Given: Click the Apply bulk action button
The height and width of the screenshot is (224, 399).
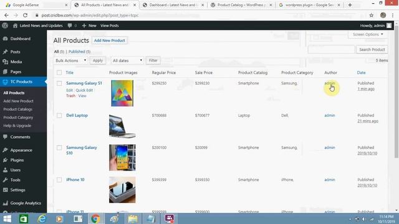Looking at the screenshot, I should point(98,60).
